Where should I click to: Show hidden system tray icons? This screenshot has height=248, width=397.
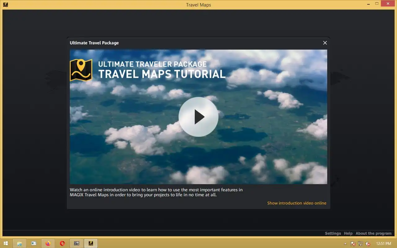pos(346,244)
